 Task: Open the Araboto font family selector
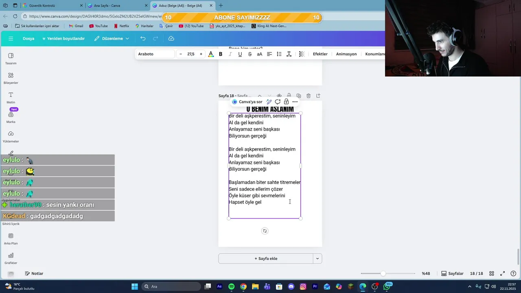(x=155, y=54)
